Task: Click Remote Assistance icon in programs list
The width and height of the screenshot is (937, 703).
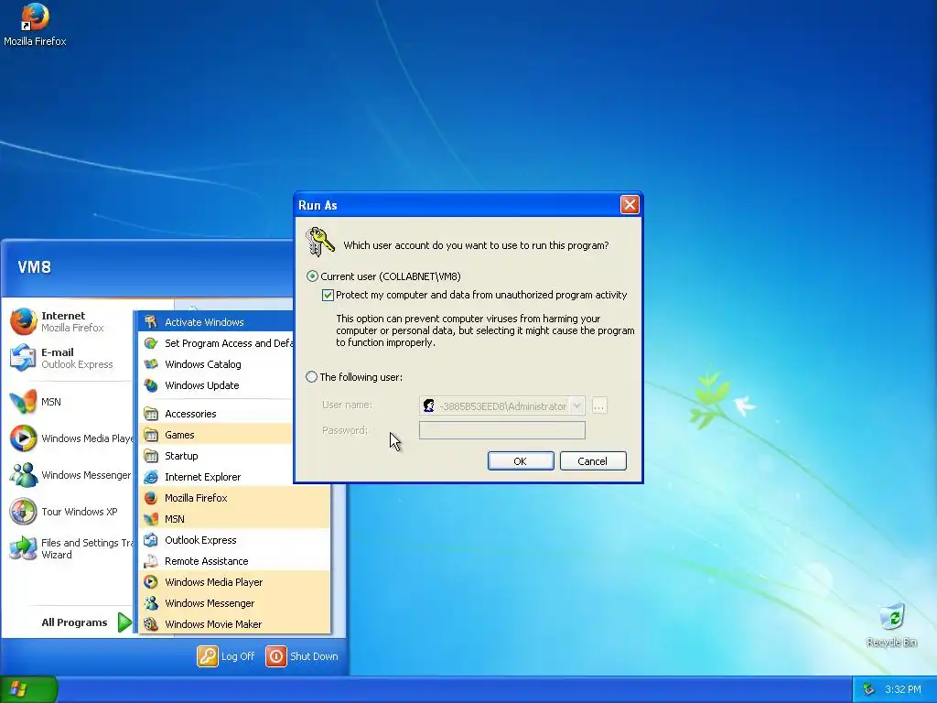Action: [151, 561]
